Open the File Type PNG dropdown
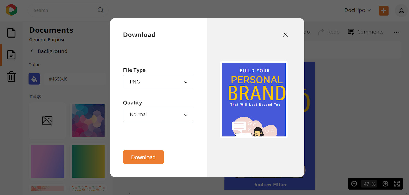The image size is (409, 195). pyautogui.click(x=158, y=82)
